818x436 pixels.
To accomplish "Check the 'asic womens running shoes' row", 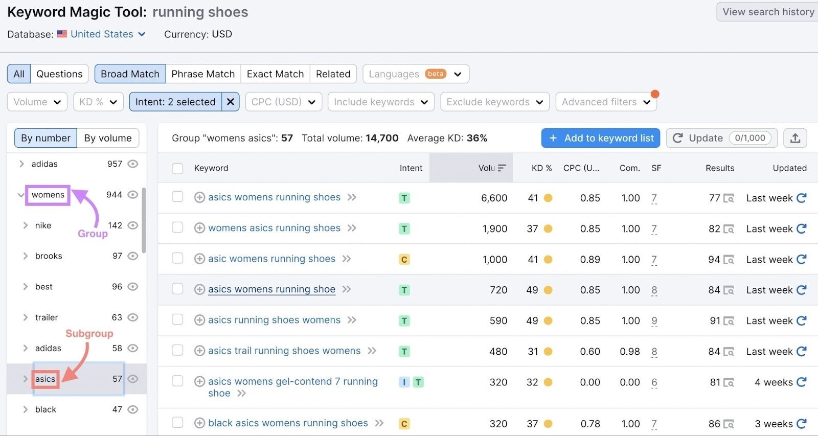I will tap(177, 258).
